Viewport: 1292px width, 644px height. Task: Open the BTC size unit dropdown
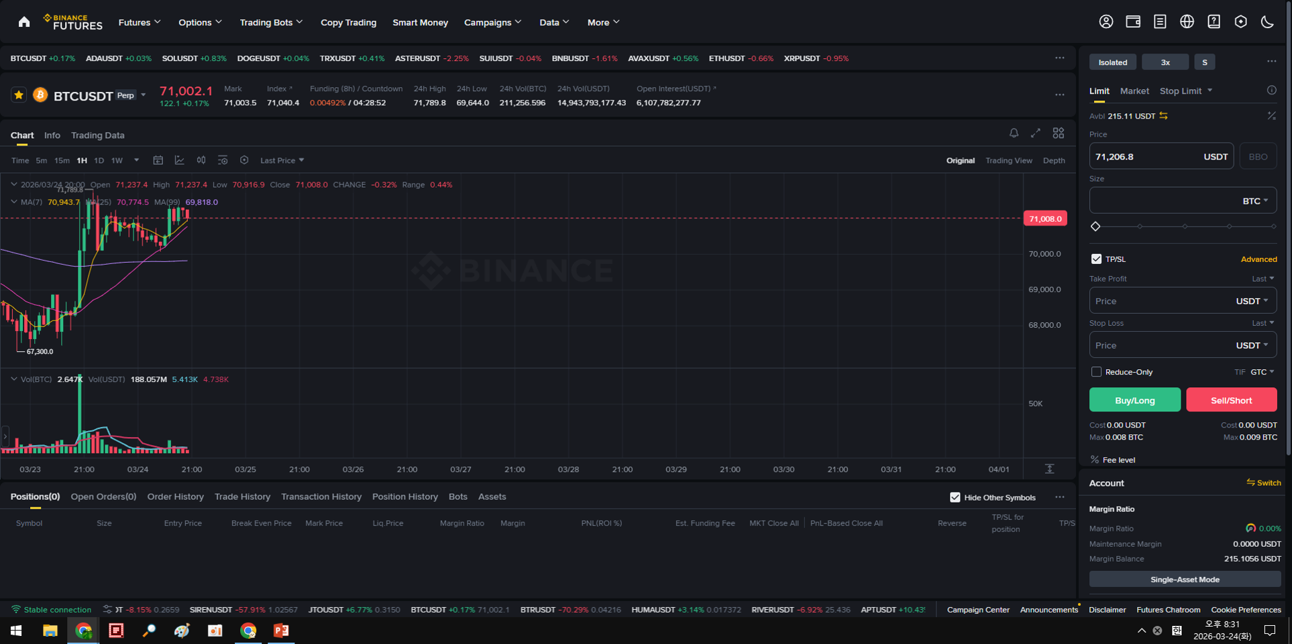pos(1255,201)
